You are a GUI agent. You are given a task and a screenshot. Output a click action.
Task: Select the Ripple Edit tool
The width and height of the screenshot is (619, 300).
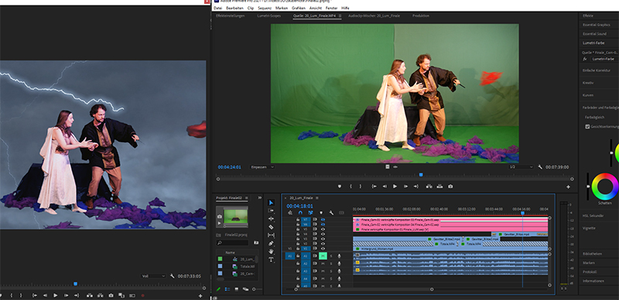coord(272,219)
